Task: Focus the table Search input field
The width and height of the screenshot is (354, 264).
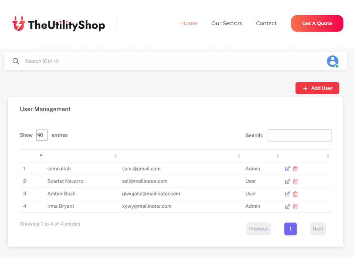Action: pyautogui.click(x=299, y=135)
